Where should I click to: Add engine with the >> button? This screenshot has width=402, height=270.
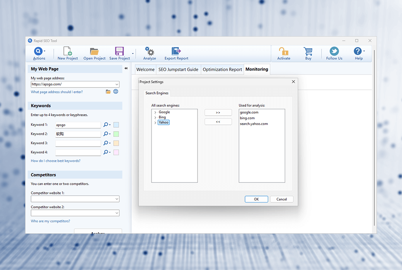(x=218, y=113)
